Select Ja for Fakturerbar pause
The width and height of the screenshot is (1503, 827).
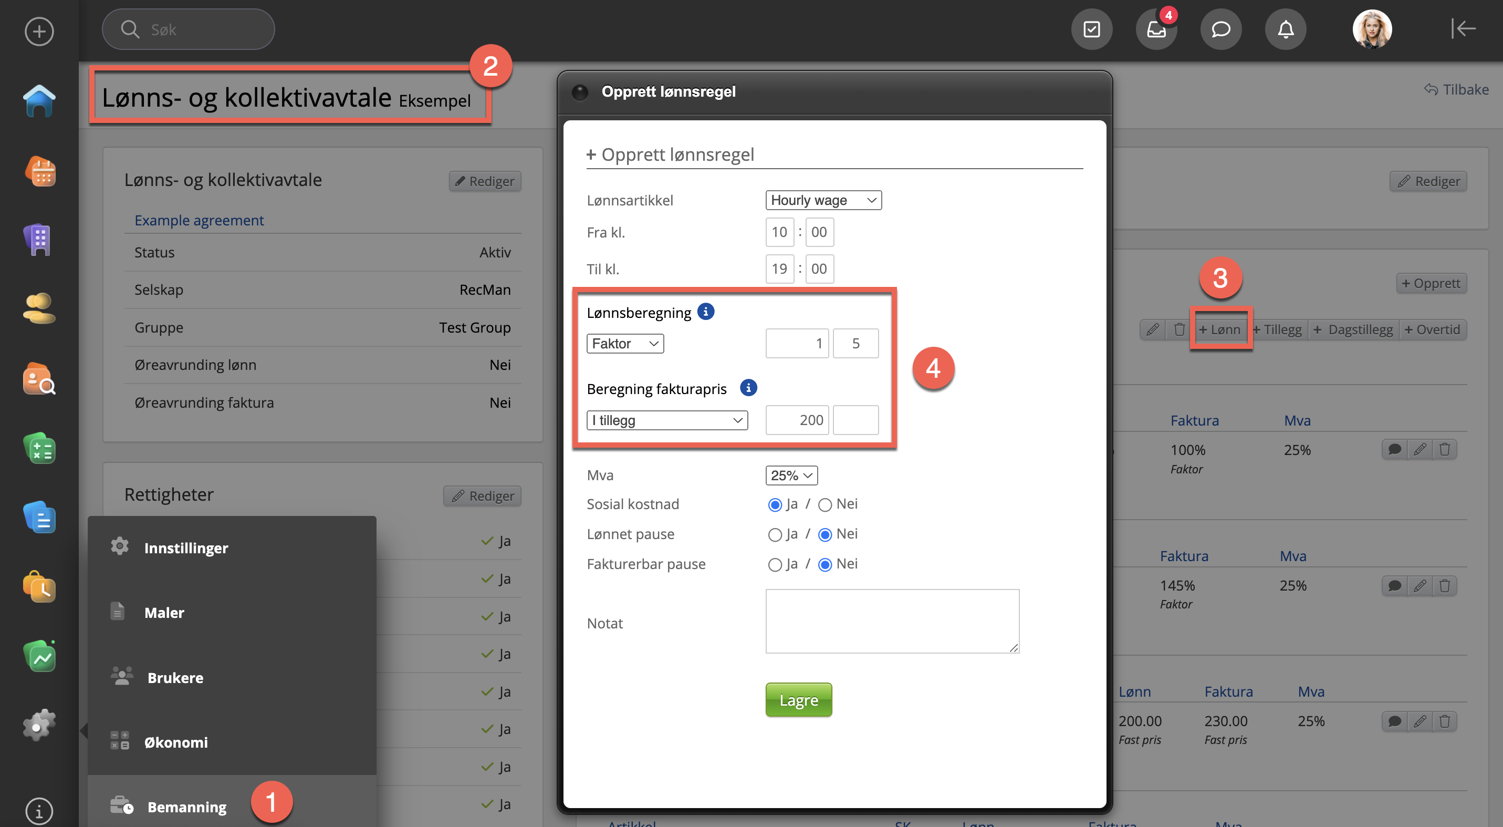click(774, 564)
